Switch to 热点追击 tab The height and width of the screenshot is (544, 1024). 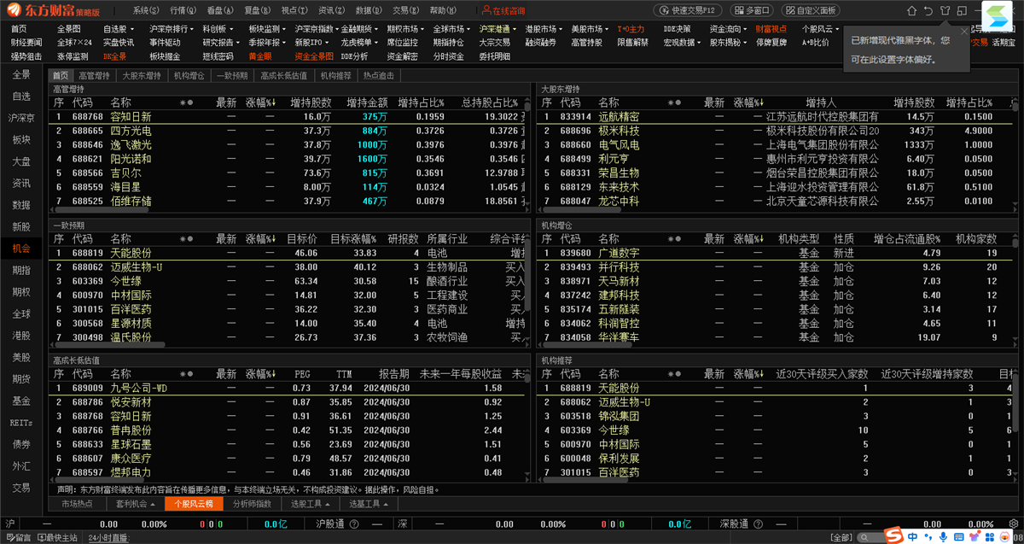pos(379,75)
